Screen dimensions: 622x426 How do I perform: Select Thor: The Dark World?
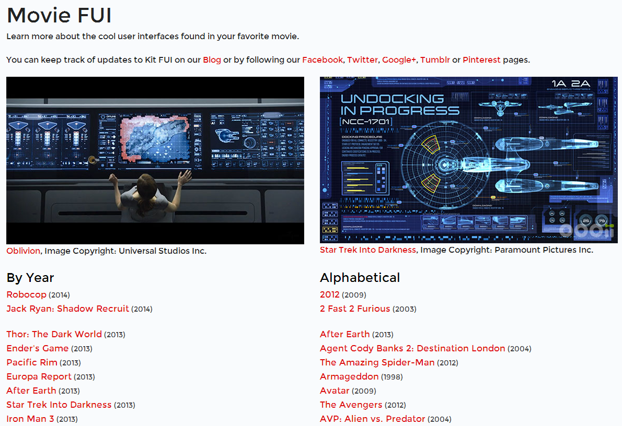point(54,334)
